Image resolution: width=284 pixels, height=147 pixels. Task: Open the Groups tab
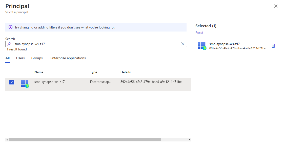pyautogui.click(x=37, y=58)
